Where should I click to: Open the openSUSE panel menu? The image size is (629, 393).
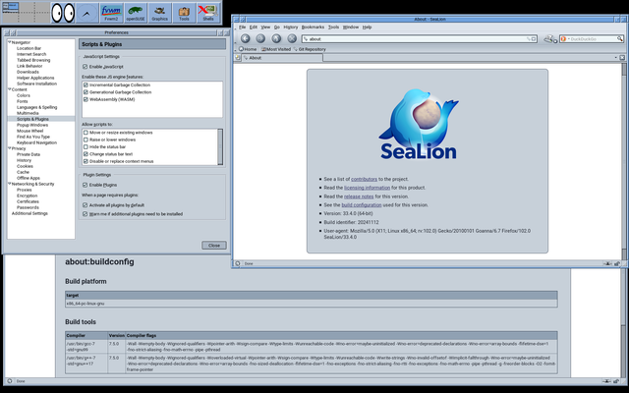tap(136, 13)
